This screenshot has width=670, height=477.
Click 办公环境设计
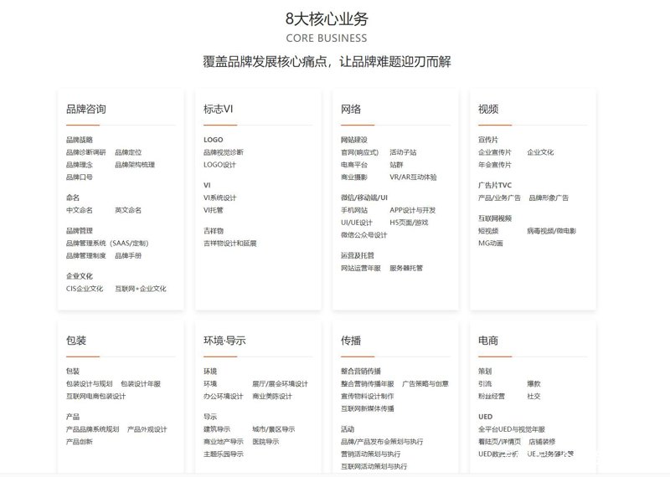(224, 397)
